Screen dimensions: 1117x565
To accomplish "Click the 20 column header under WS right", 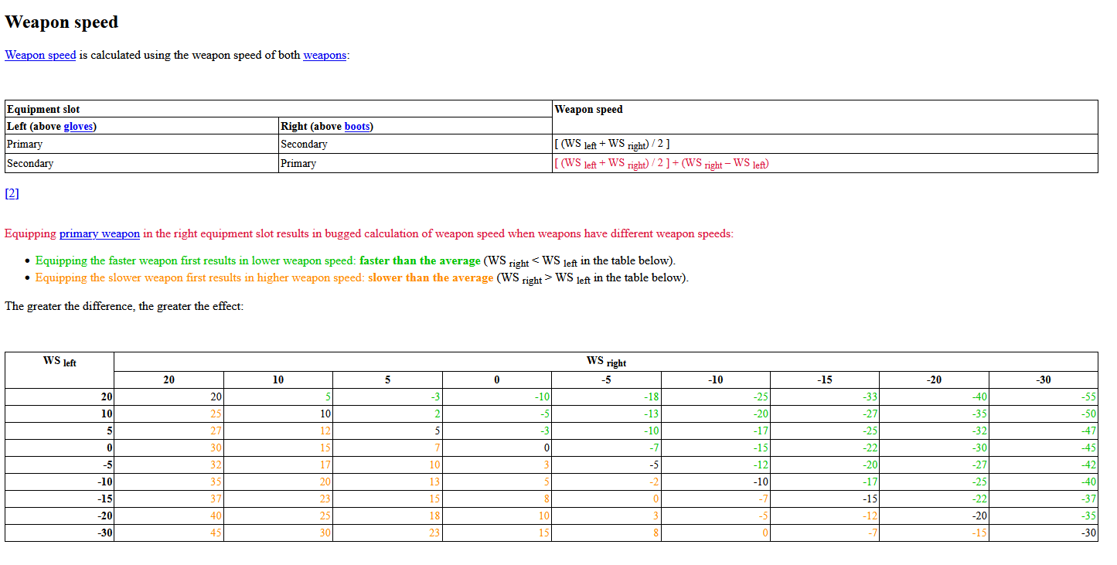I will [169, 380].
